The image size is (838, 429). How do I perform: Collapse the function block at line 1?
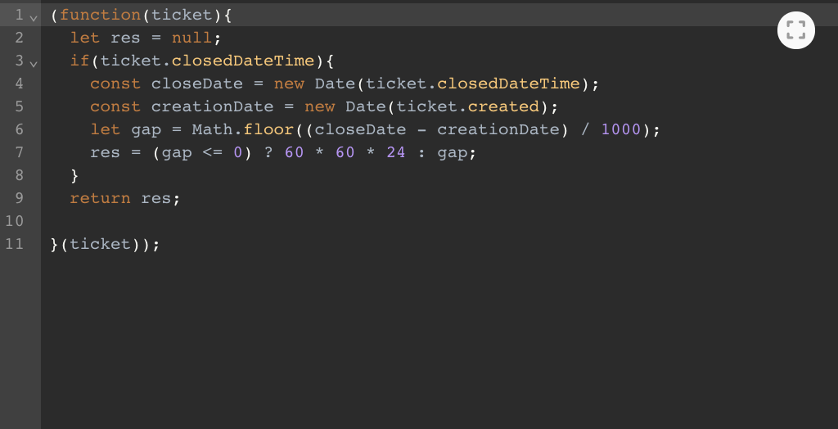tap(33, 18)
